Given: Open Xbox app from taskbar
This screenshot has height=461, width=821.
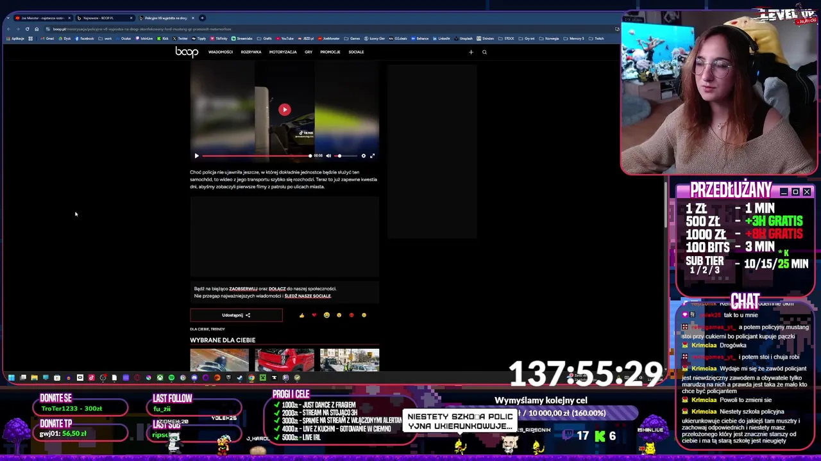Looking at the screenshot, I should [x=160, y=378].
